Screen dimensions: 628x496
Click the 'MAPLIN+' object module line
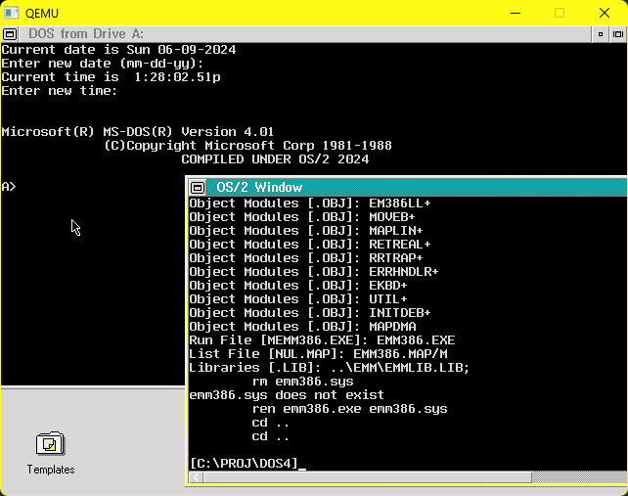(306, 230)
